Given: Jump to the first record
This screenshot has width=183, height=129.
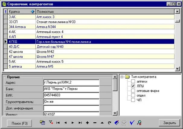Looking at the screenshot, I should click(58, 123).
